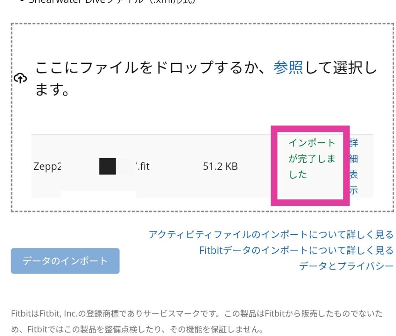Select the Zepp .fit file name
Viewport: 396px width, 336px height.
click(x=91, y=166)
